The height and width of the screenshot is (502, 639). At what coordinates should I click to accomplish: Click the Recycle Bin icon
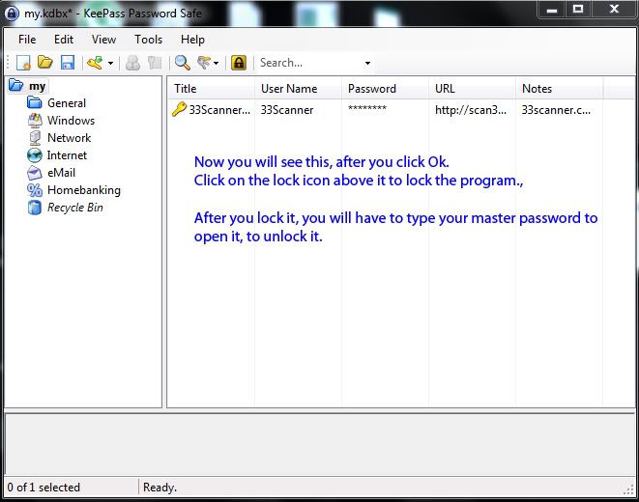tap(35, 208)
